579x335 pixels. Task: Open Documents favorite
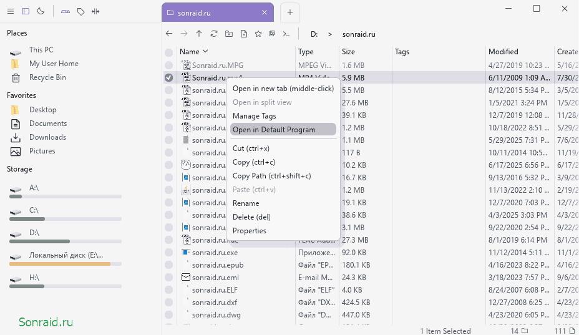pos(48,124)
